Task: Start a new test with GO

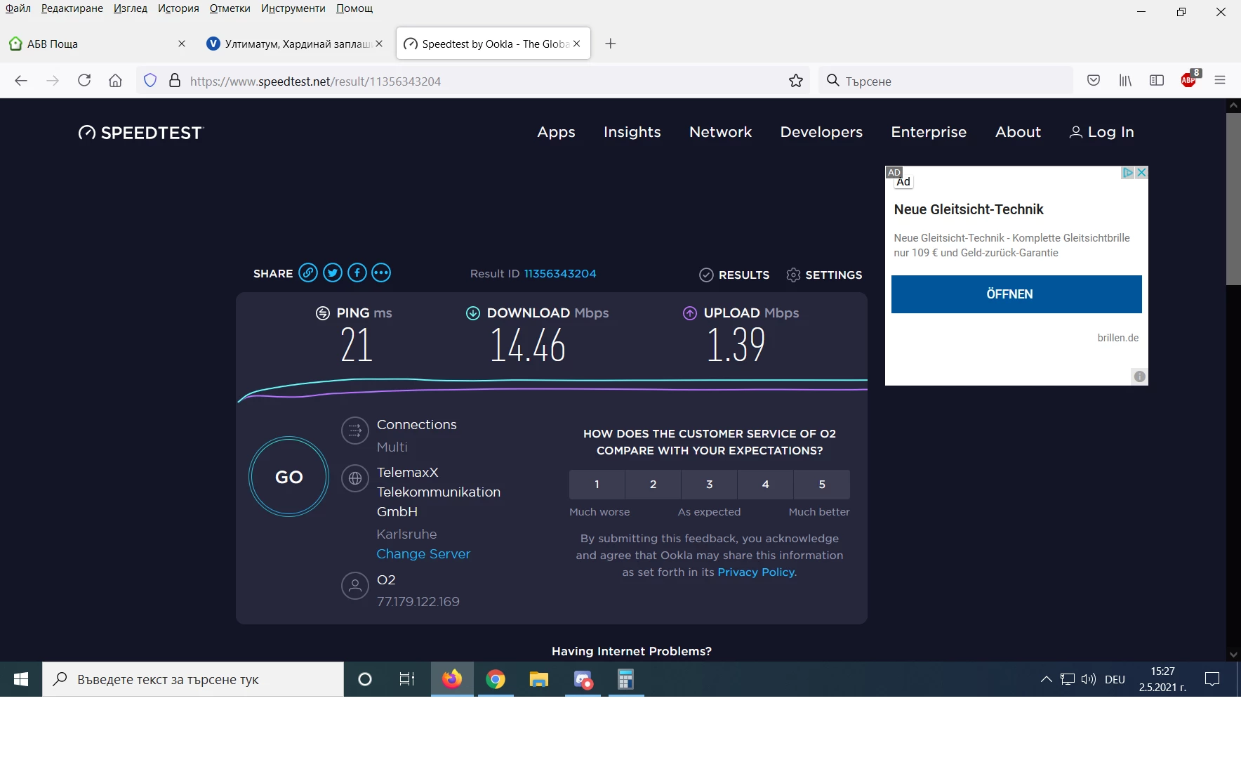Action: coord(289,477)
